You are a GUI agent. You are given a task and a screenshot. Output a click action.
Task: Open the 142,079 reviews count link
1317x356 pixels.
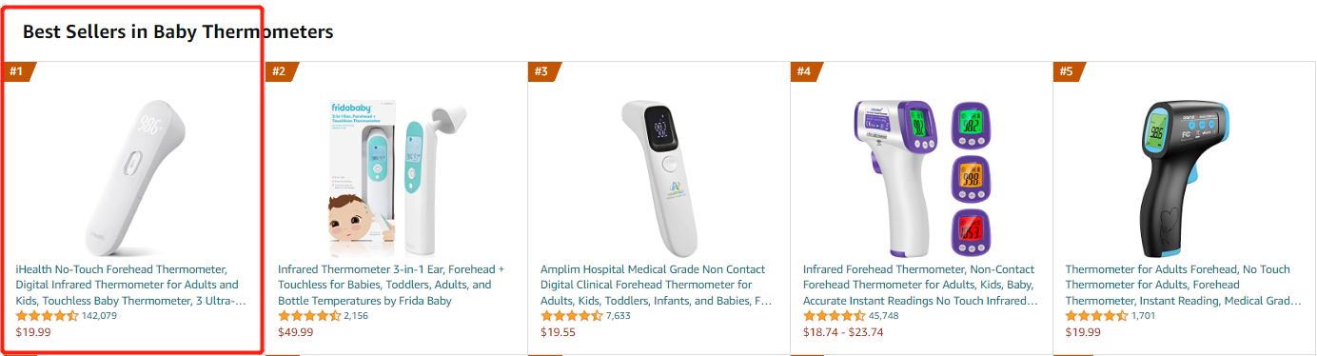pos(100,316)
